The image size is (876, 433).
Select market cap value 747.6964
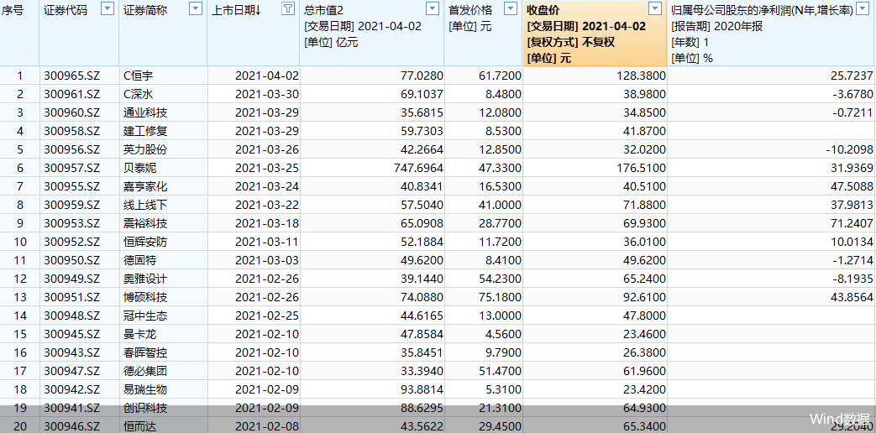[x=418, y=168]
